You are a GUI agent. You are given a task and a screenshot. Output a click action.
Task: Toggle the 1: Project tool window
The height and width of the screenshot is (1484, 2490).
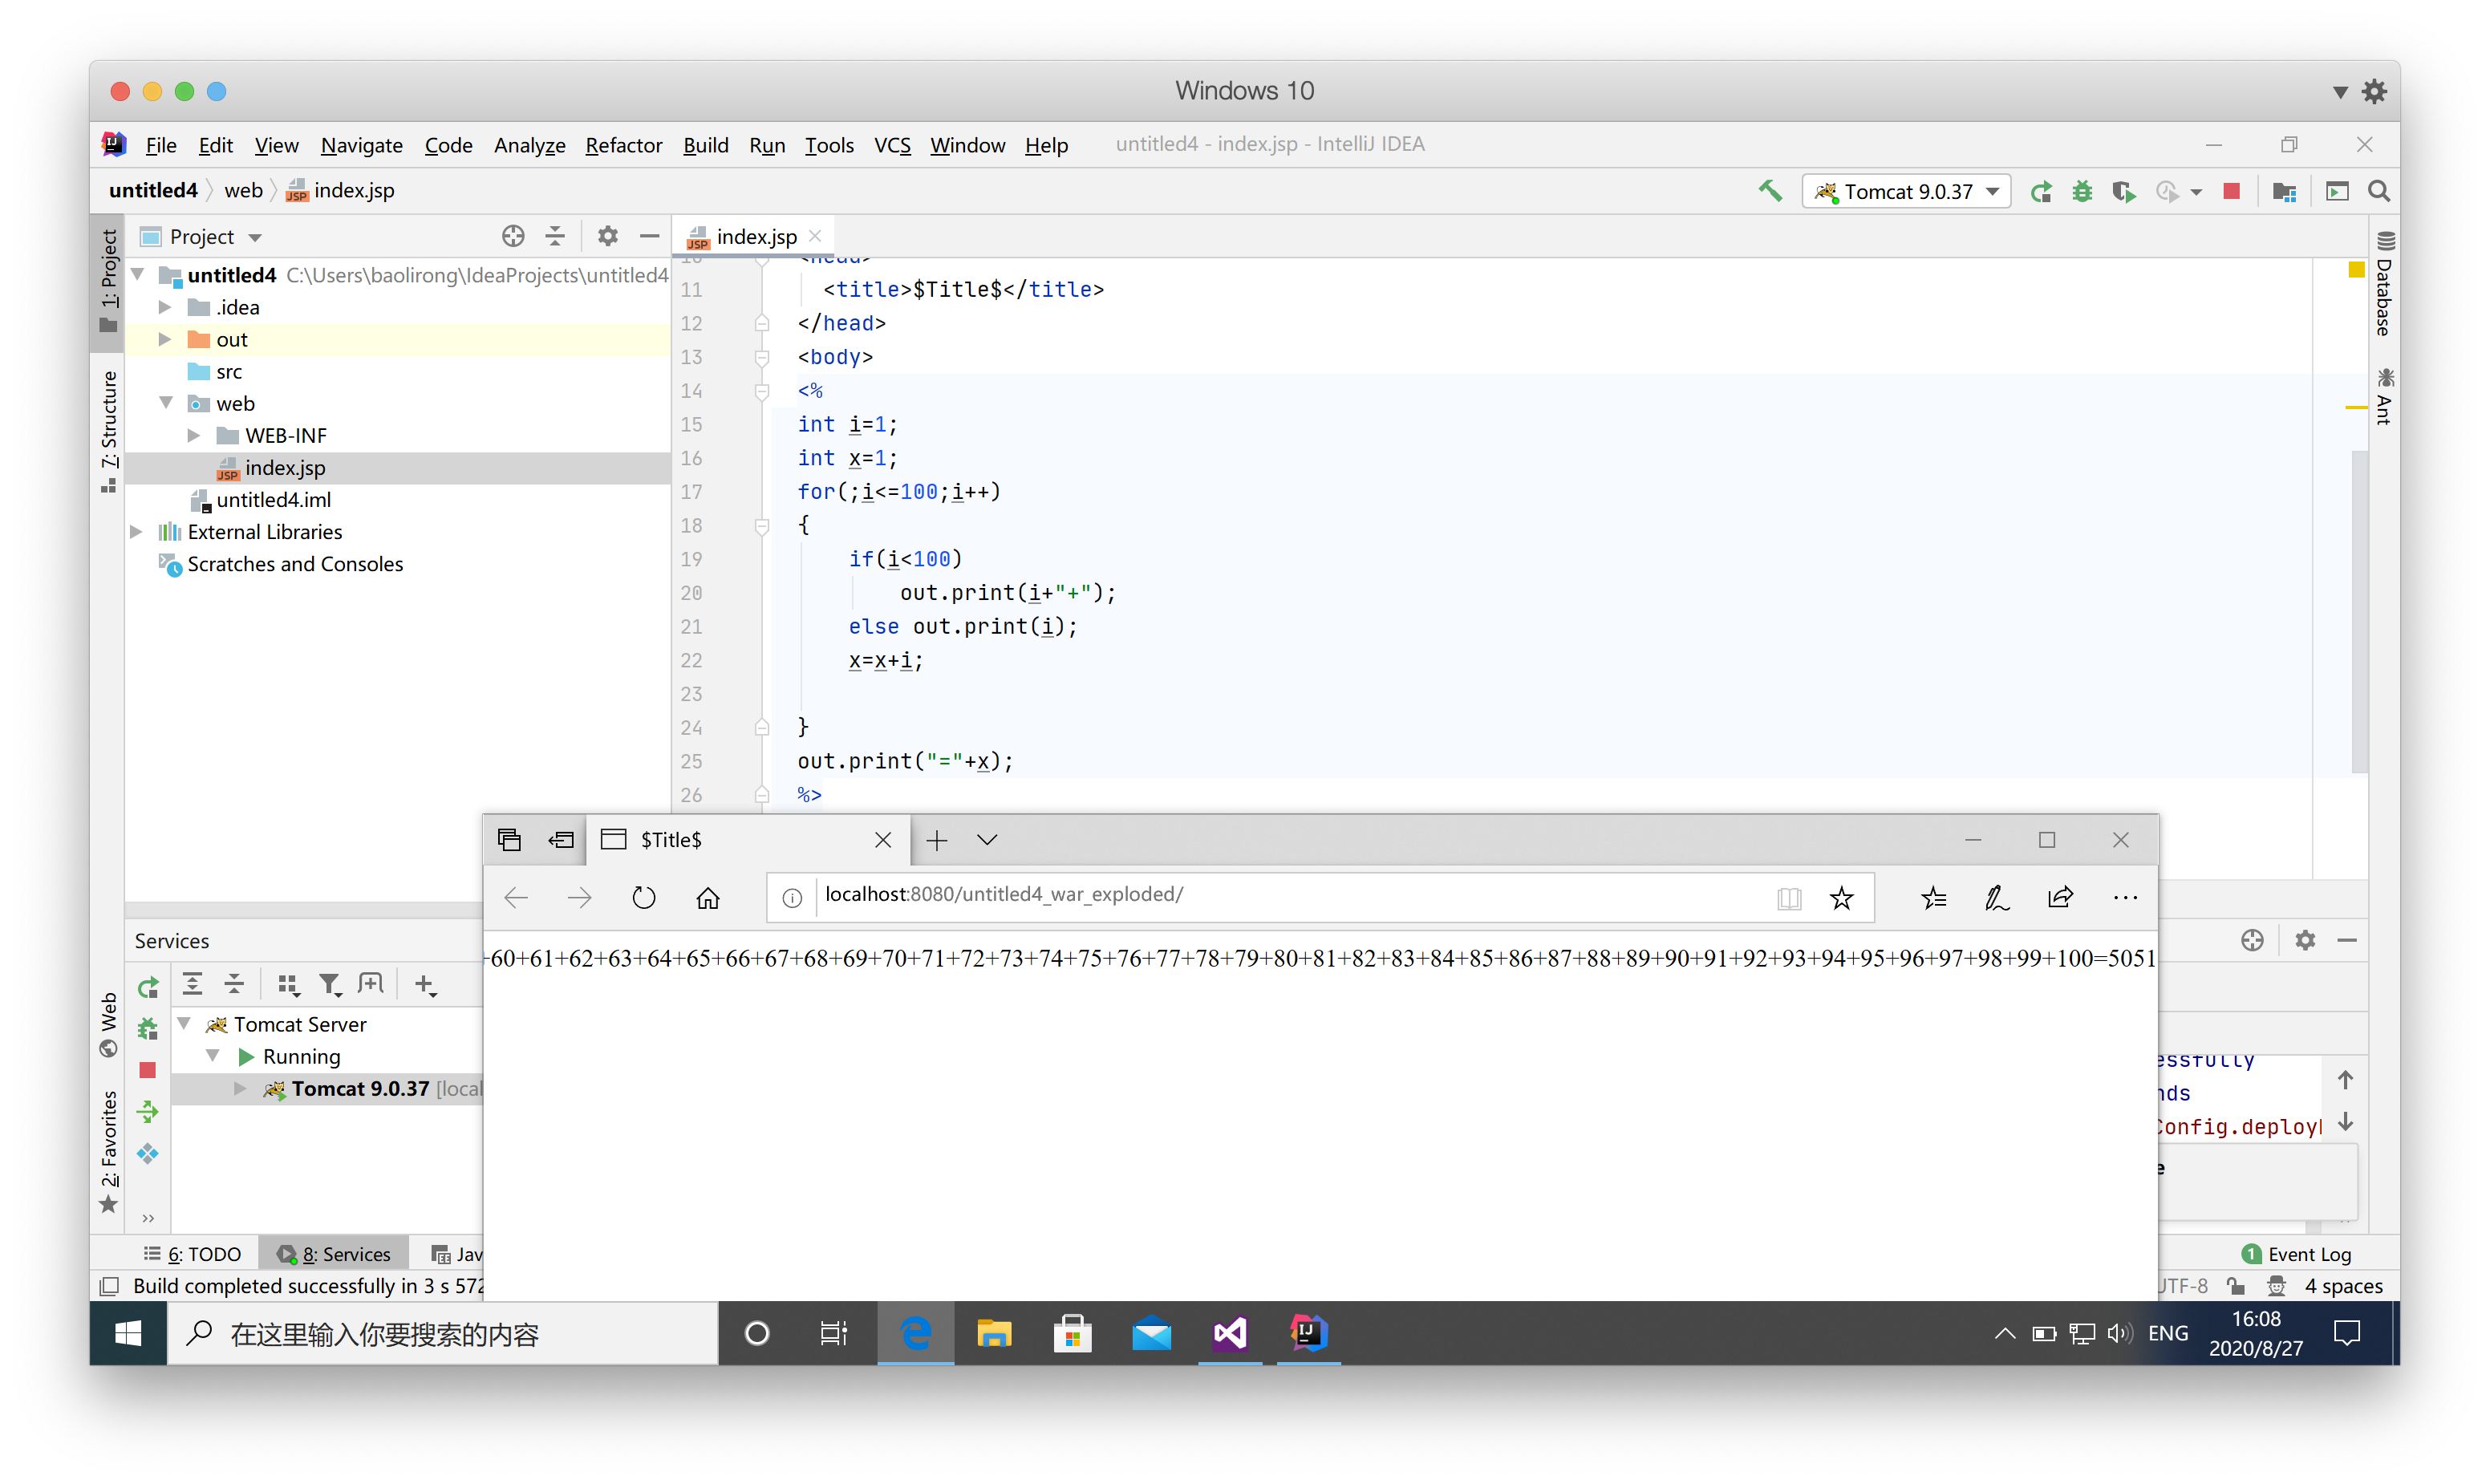(x=108, y=282)
